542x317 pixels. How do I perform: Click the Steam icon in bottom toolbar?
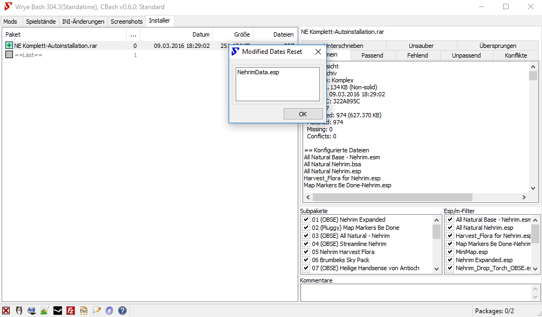(58, 311)
